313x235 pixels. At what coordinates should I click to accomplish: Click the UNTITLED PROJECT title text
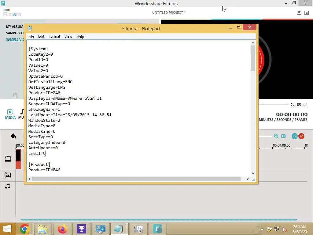pos(169,12)
